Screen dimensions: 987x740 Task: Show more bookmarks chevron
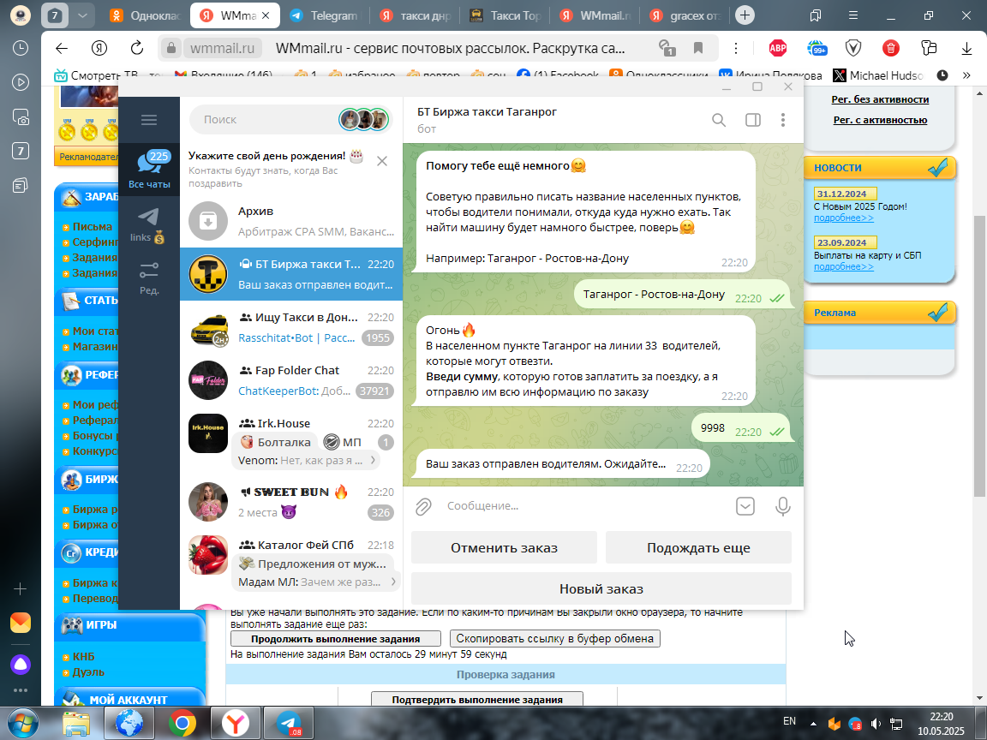(966, 75)
